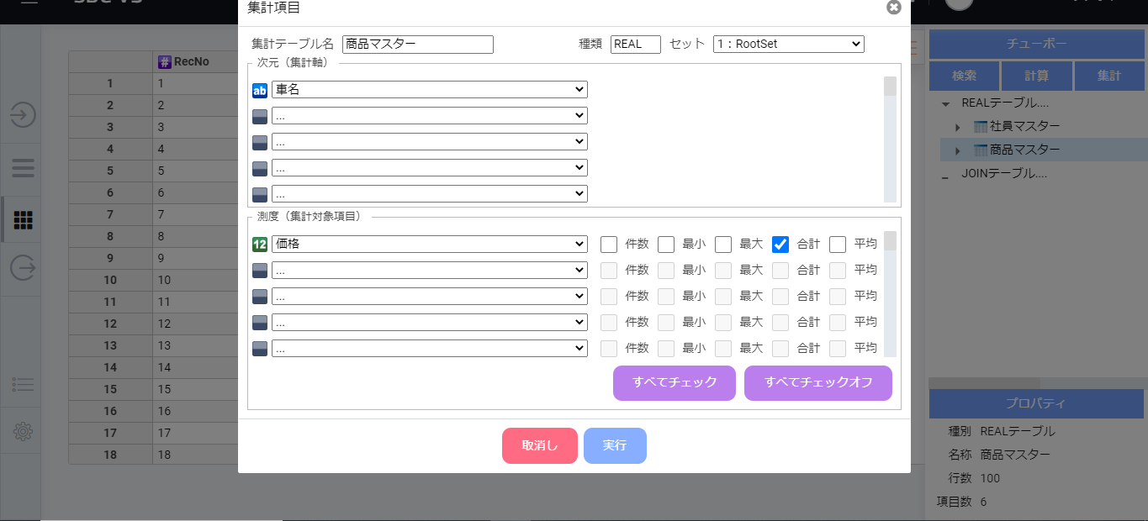Click the 'ab' text-type icon beside 車名

point(259,90)
